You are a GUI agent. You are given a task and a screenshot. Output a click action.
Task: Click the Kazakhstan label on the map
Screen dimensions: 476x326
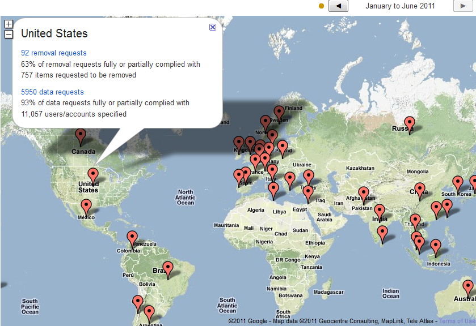click(x=360, y=168)
